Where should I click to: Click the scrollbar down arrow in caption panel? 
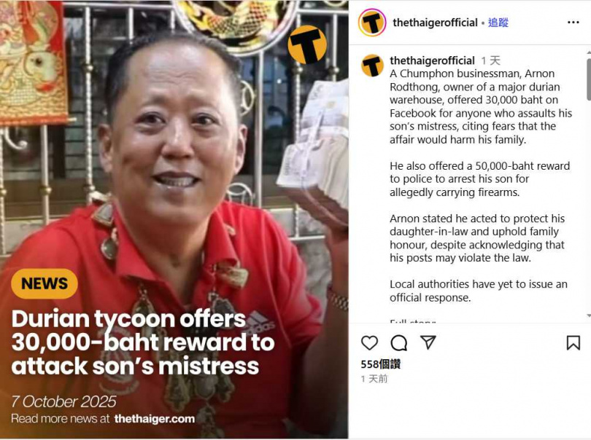589,315
